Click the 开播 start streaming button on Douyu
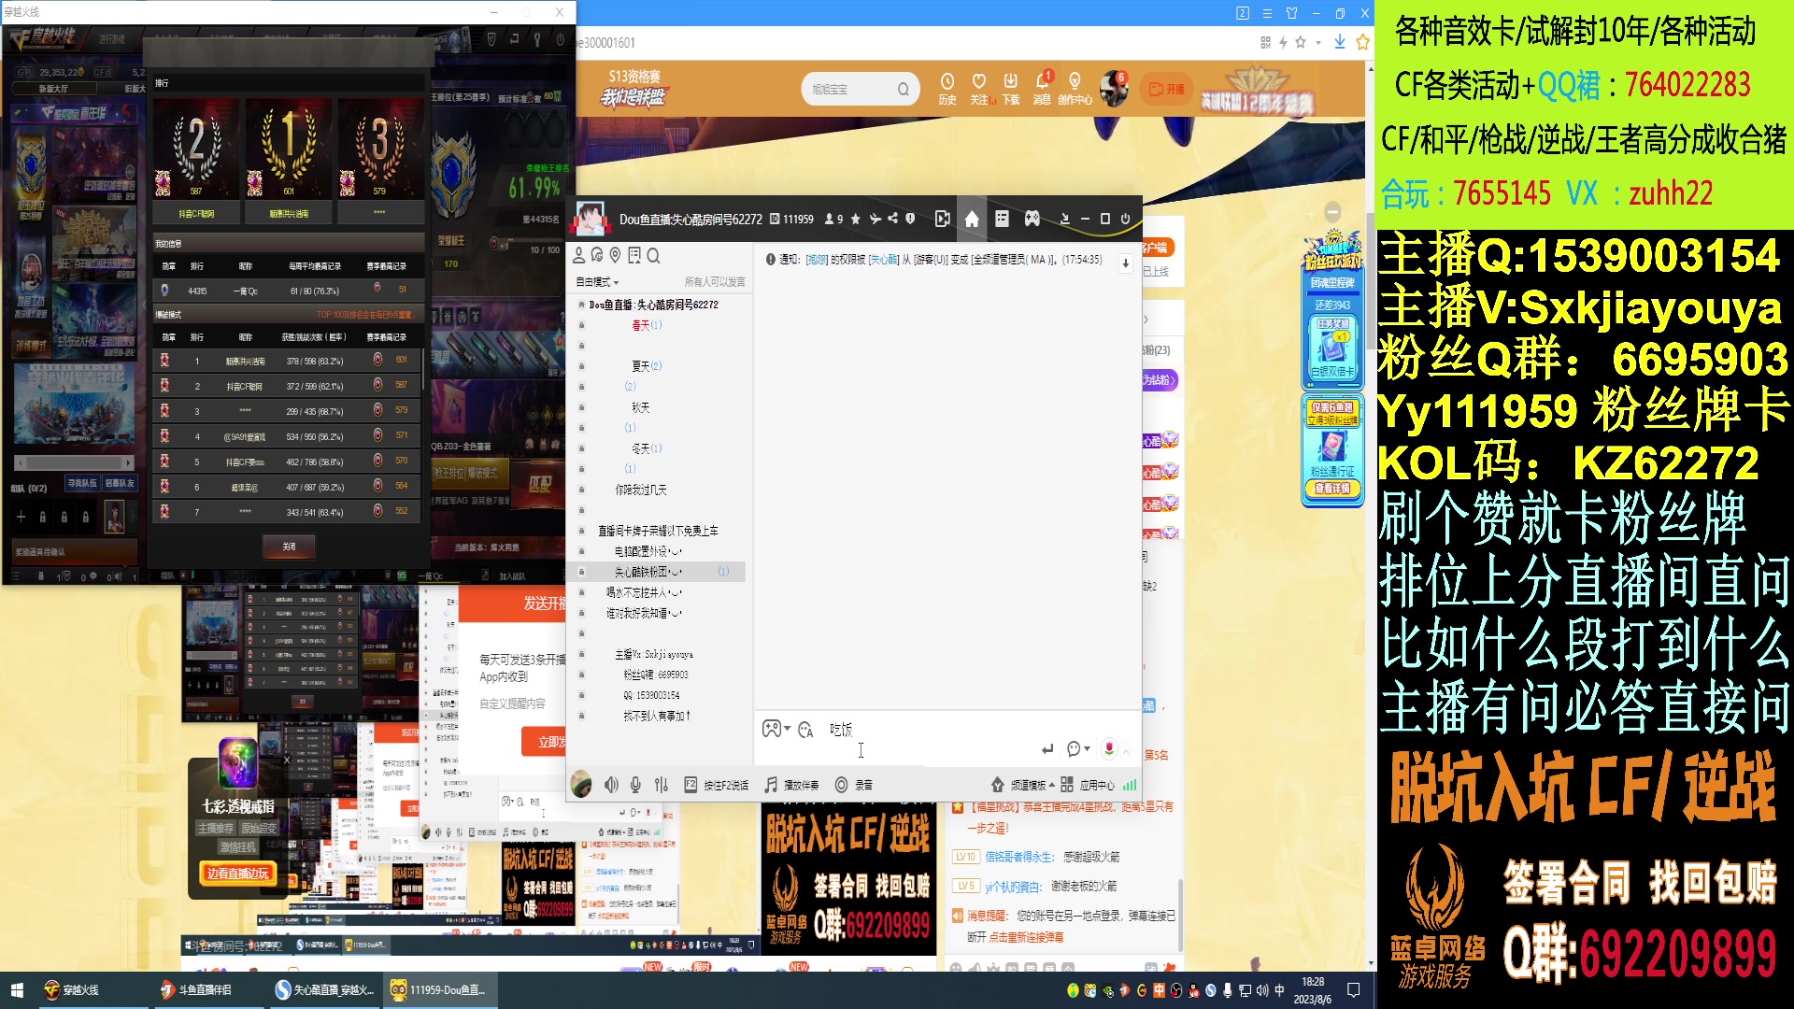Screen dimensions: 1794x1009 pyautogui.click(x=1167, y=89)
